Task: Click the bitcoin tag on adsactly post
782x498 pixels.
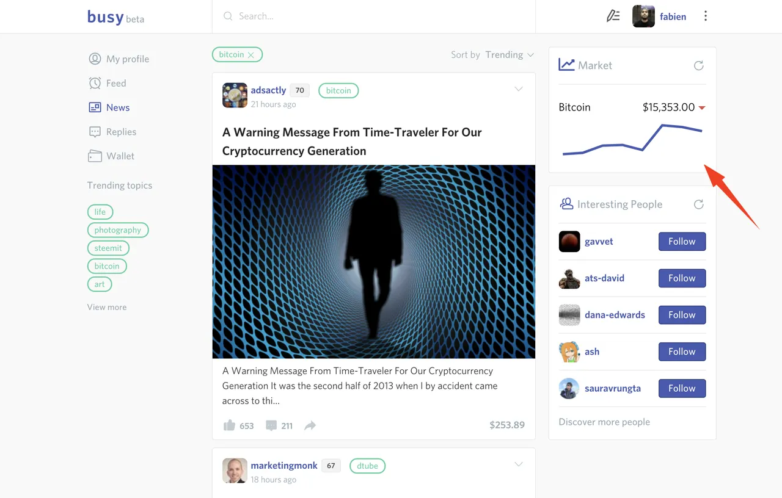Action: pyautogui.click(x=338, y=91)
